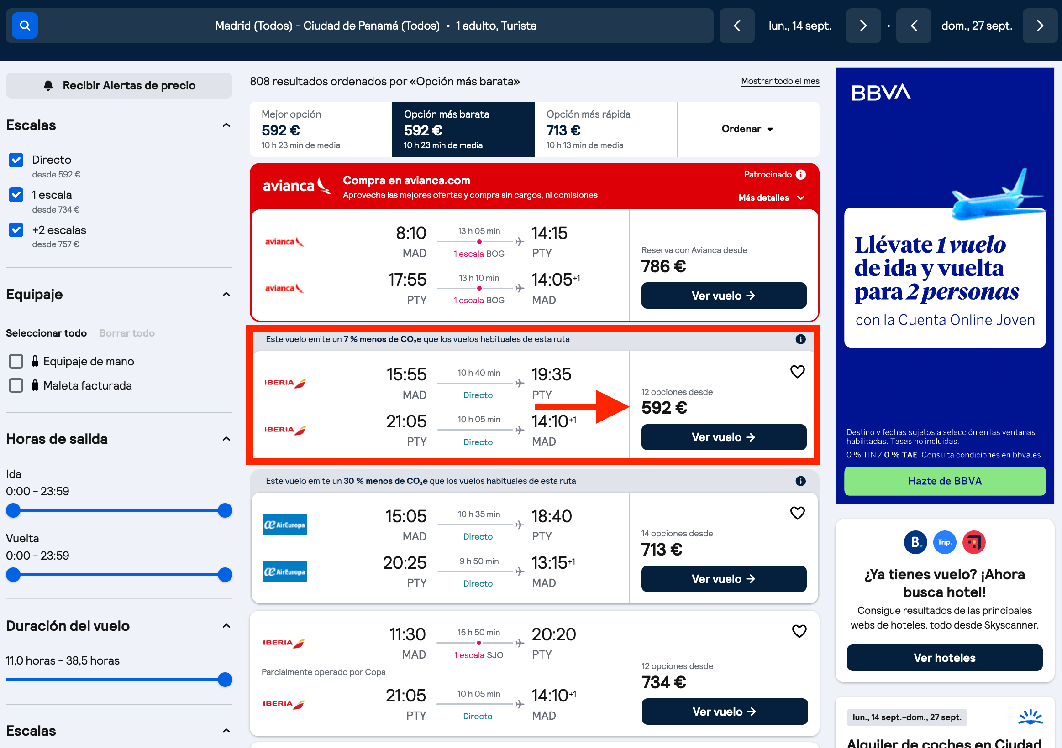Click the bell icon for price alerts
This screenshot has height=748, width=1062.
pos(48,85)
